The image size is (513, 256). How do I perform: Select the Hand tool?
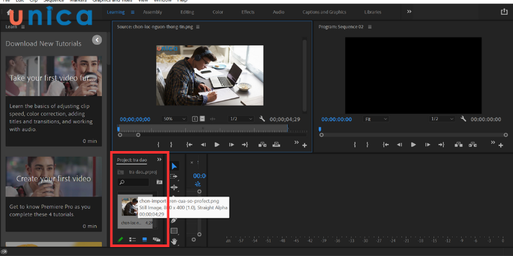click(174, 241)
